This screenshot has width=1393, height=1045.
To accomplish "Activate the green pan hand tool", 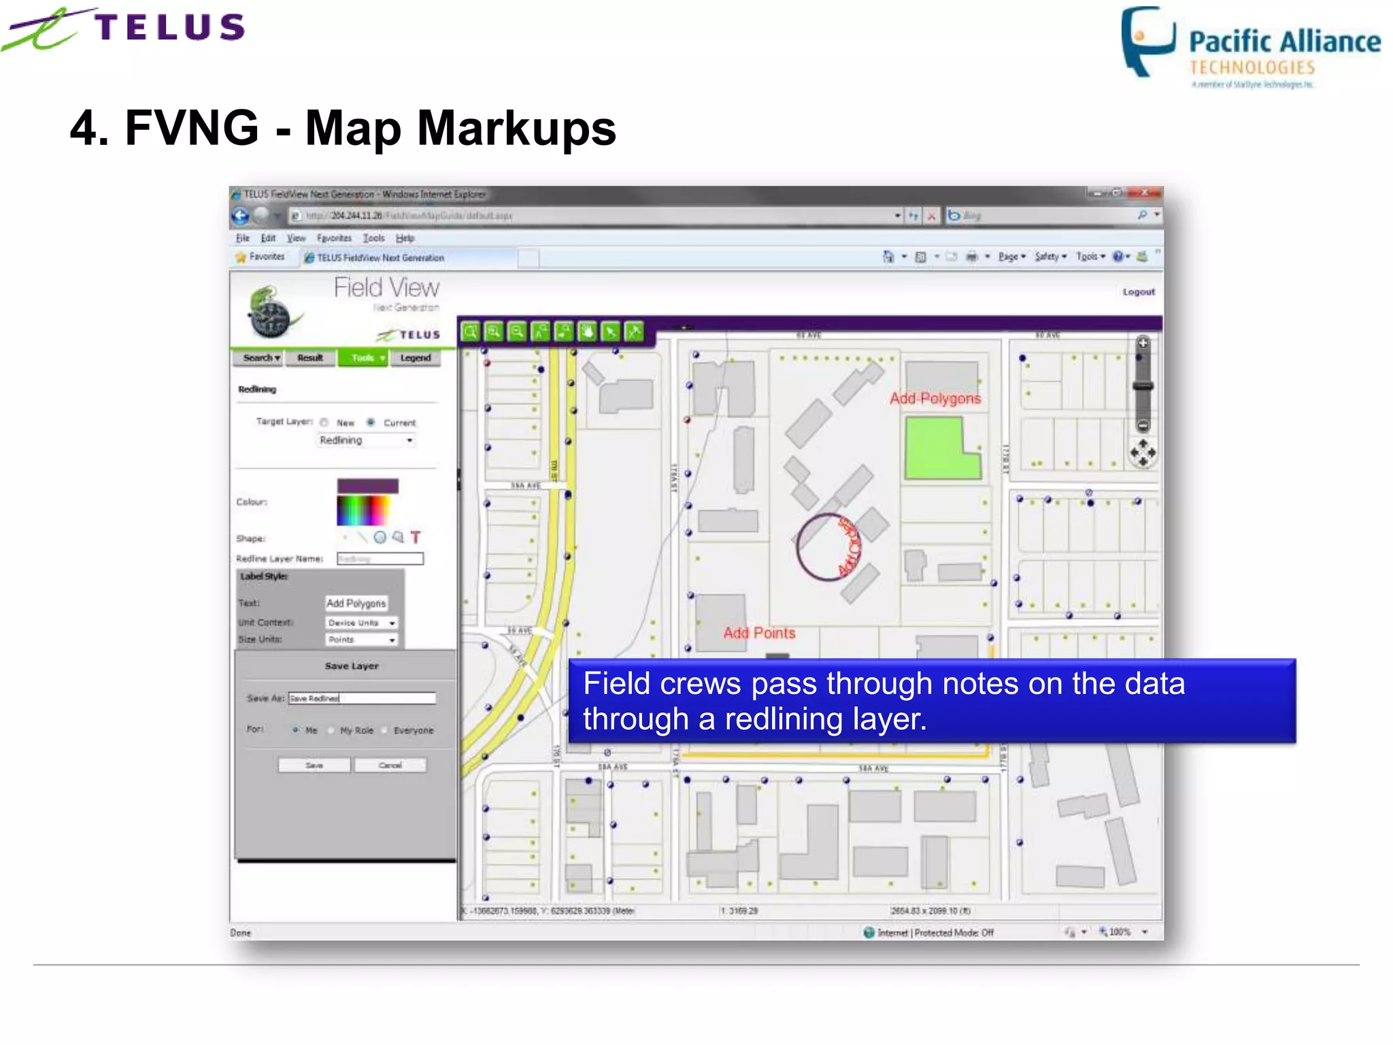I will pyautogui.click(x=587, y=332).
